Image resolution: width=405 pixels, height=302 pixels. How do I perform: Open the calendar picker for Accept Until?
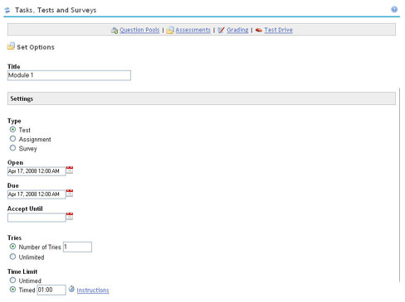coord(70,216)
